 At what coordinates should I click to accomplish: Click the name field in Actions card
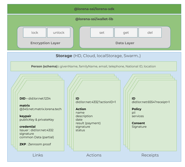(x=80, y=113)
